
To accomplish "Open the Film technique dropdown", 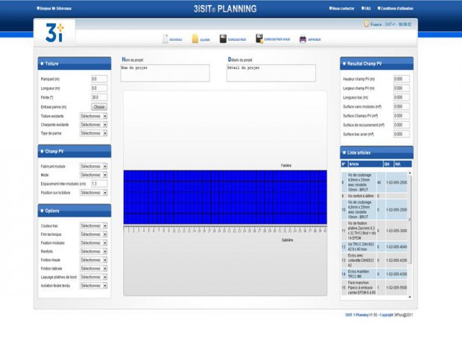I will pyautogui.click(x=93, y=234).
